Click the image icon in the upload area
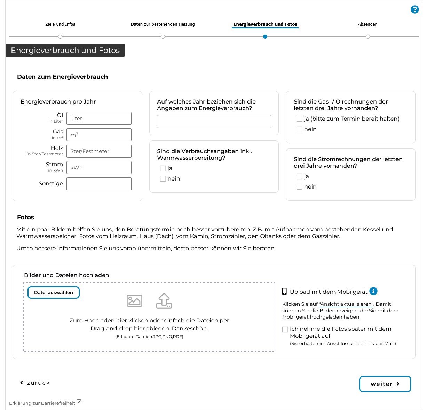 [x=134, y=300]
